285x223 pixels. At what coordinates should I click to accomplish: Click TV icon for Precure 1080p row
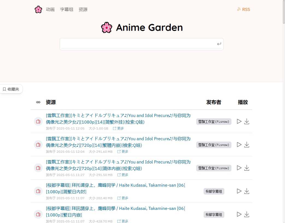[x=38, y=121]
